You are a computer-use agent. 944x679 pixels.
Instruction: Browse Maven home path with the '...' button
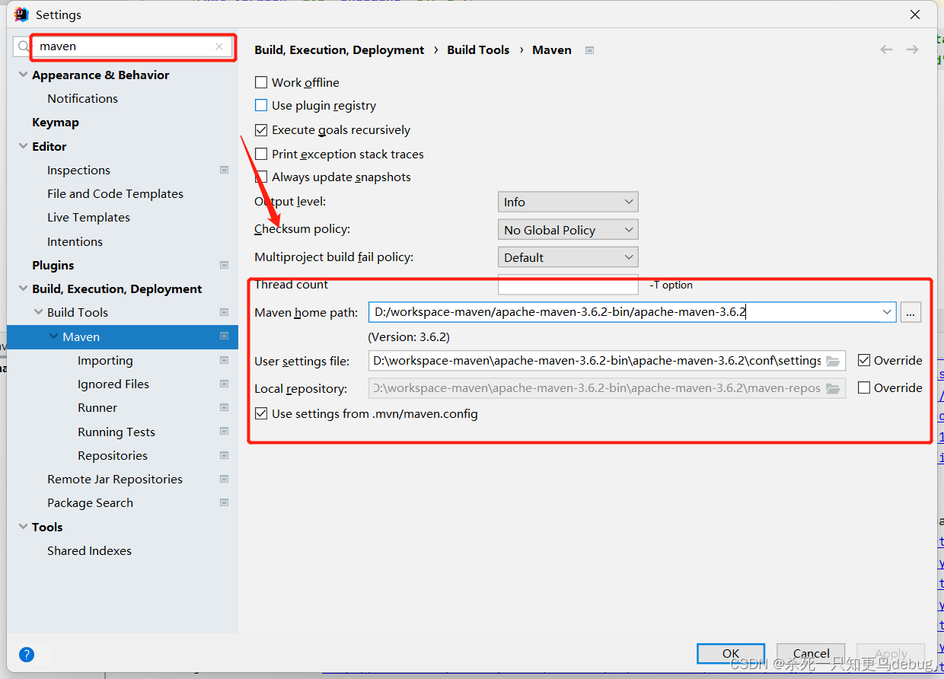click(911, 312)
